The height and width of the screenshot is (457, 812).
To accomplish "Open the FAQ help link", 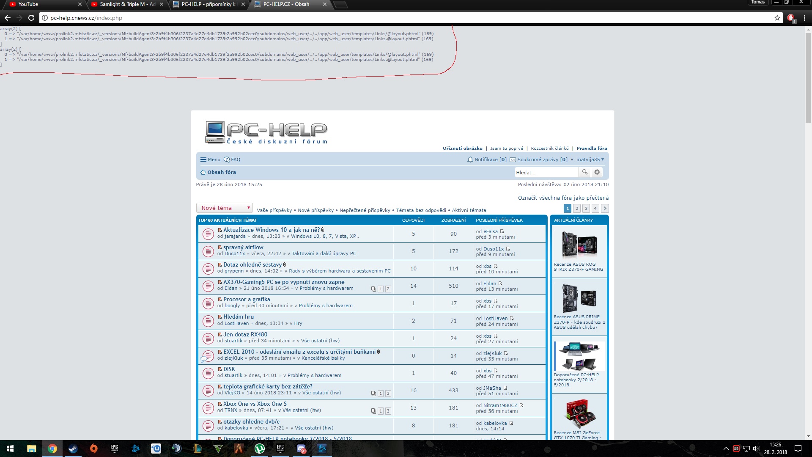I will pyautogui.click(x=232, y=160).
